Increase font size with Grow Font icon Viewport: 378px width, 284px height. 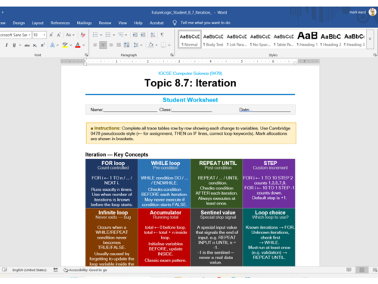coord(51,35)
